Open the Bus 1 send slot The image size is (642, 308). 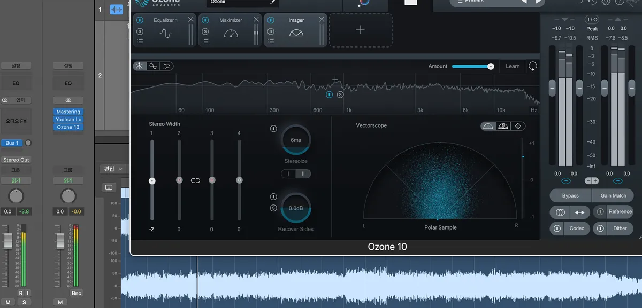12,143
